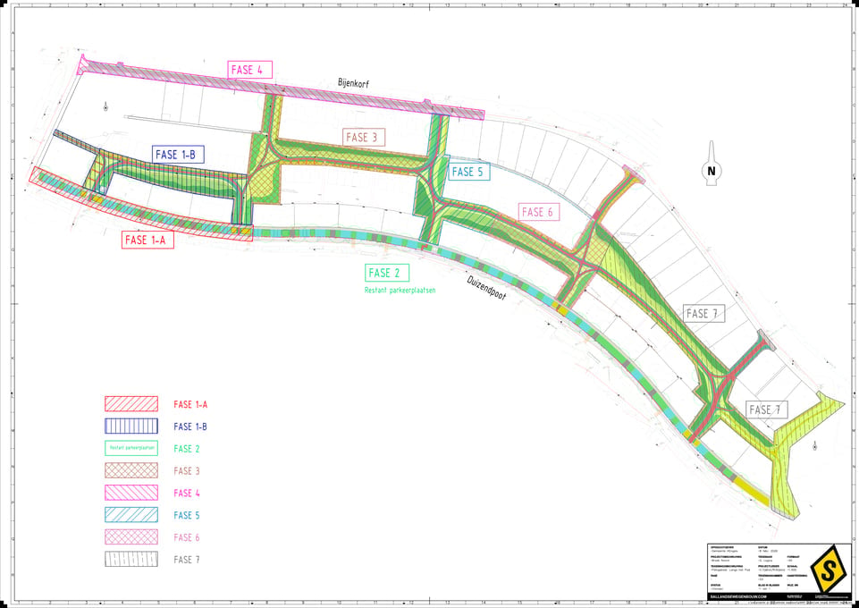Select the FASE 4 magenta hatch legend swatch

click(x=131, y=493)
